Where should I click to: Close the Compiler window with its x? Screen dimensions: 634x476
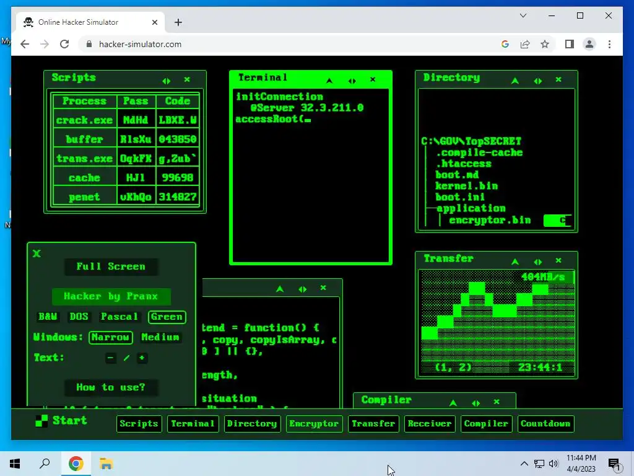[x=497, y=402]
